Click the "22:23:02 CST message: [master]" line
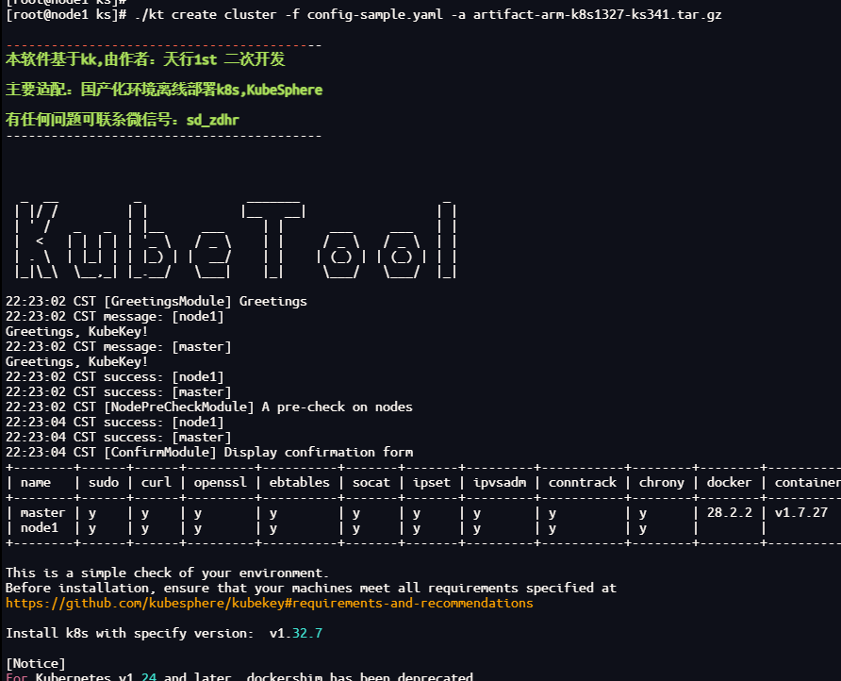841x681 pixels. coord(118,346)
